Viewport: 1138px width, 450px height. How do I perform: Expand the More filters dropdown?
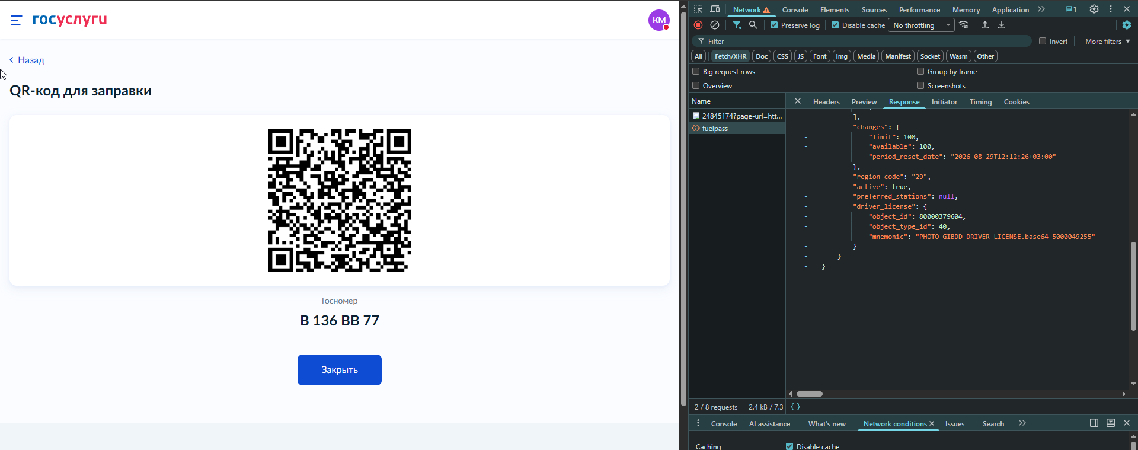pos(1107,41)
